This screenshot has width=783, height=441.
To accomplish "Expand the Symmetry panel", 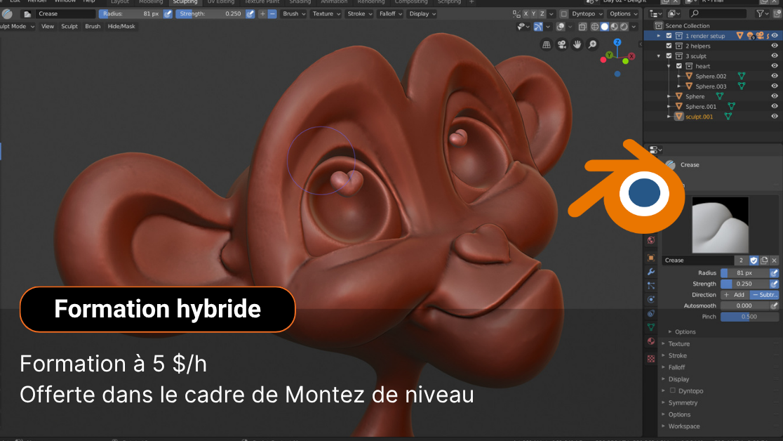I will [683, 402].
